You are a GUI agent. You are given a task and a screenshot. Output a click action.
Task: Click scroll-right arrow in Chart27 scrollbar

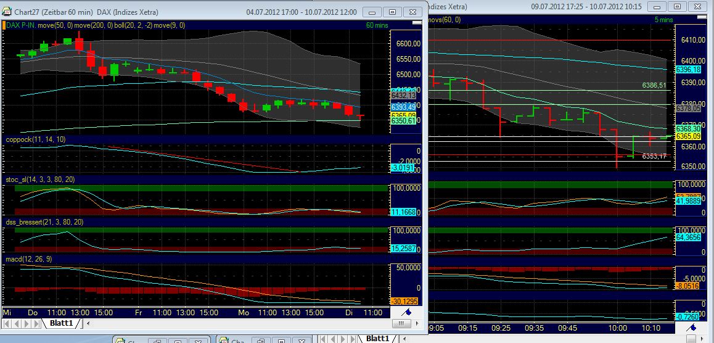coord(417,323)
